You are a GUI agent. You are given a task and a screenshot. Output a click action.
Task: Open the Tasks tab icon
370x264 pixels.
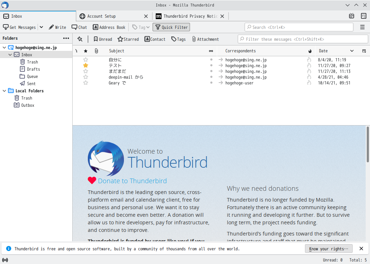click(363, 16)
